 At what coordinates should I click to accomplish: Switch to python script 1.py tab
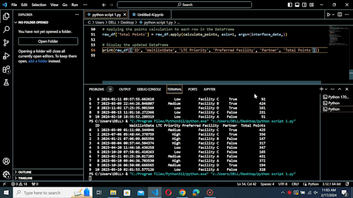click(x=106, y=14)
